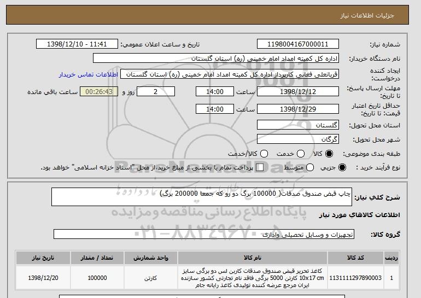Click the remaining days field showing 2
The width and height of the screenshot is (421, 298).
(x=156, y=91)
